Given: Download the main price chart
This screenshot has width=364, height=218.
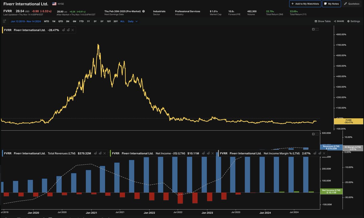Looking at the screenshot, I should (x=313, y=29).
